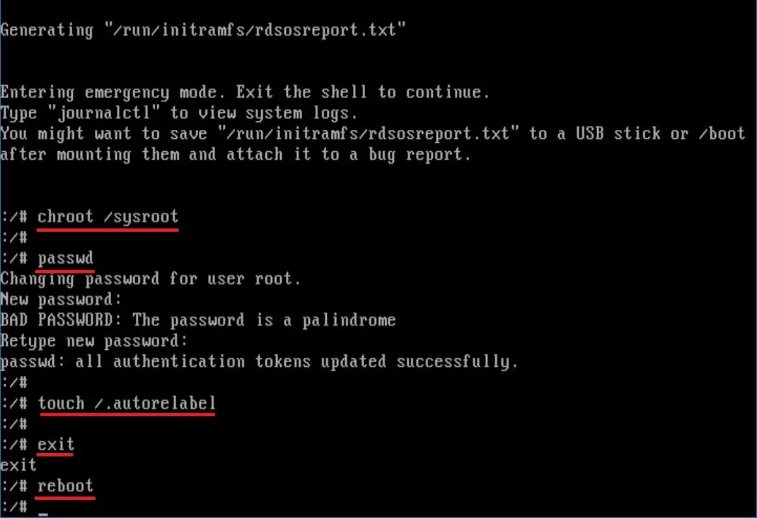Click the "touch /.autorelabel" command text
Viewport: 757px width, 518px height.
126,403
